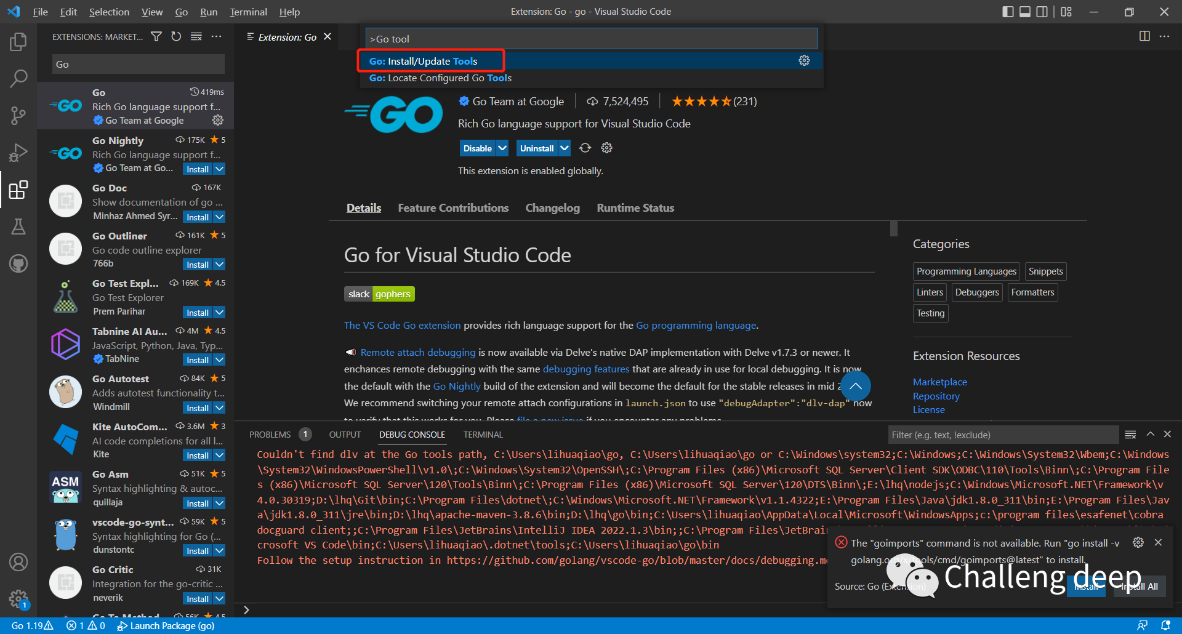Screen dimensions: 1182x634
Task: Click the extensions search box
Action: (x=138, y=64)
